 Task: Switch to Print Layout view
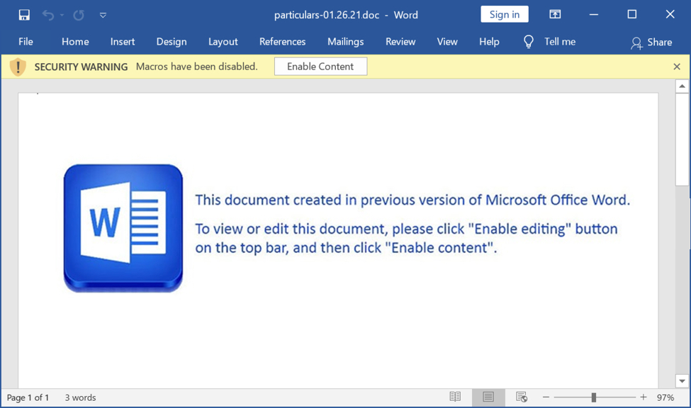tap(488, 397)
